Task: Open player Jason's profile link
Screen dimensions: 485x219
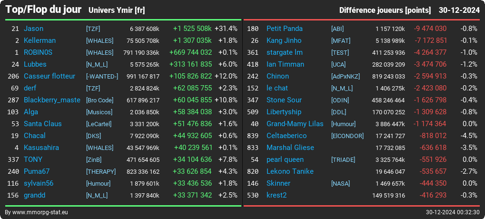Action: (33, 29)
